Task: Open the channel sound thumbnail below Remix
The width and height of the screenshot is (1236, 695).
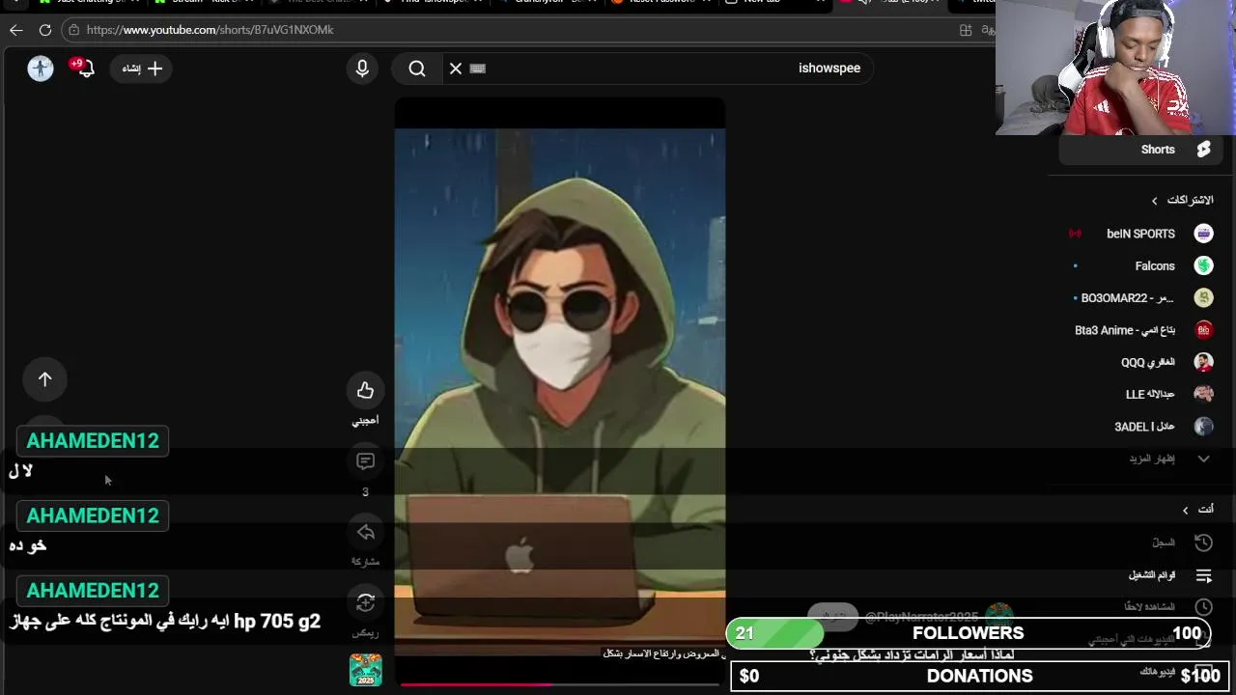Action: (x=365, y=669)
